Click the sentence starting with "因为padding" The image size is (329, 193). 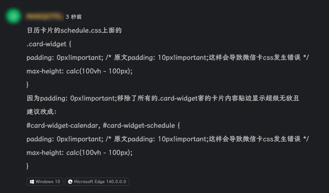click(x=163, y=98)
